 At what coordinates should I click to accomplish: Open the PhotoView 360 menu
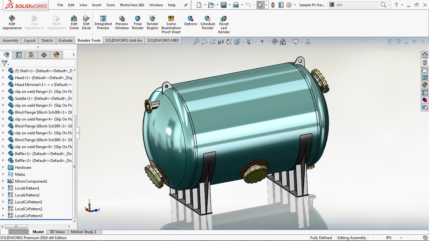point(132,5)
